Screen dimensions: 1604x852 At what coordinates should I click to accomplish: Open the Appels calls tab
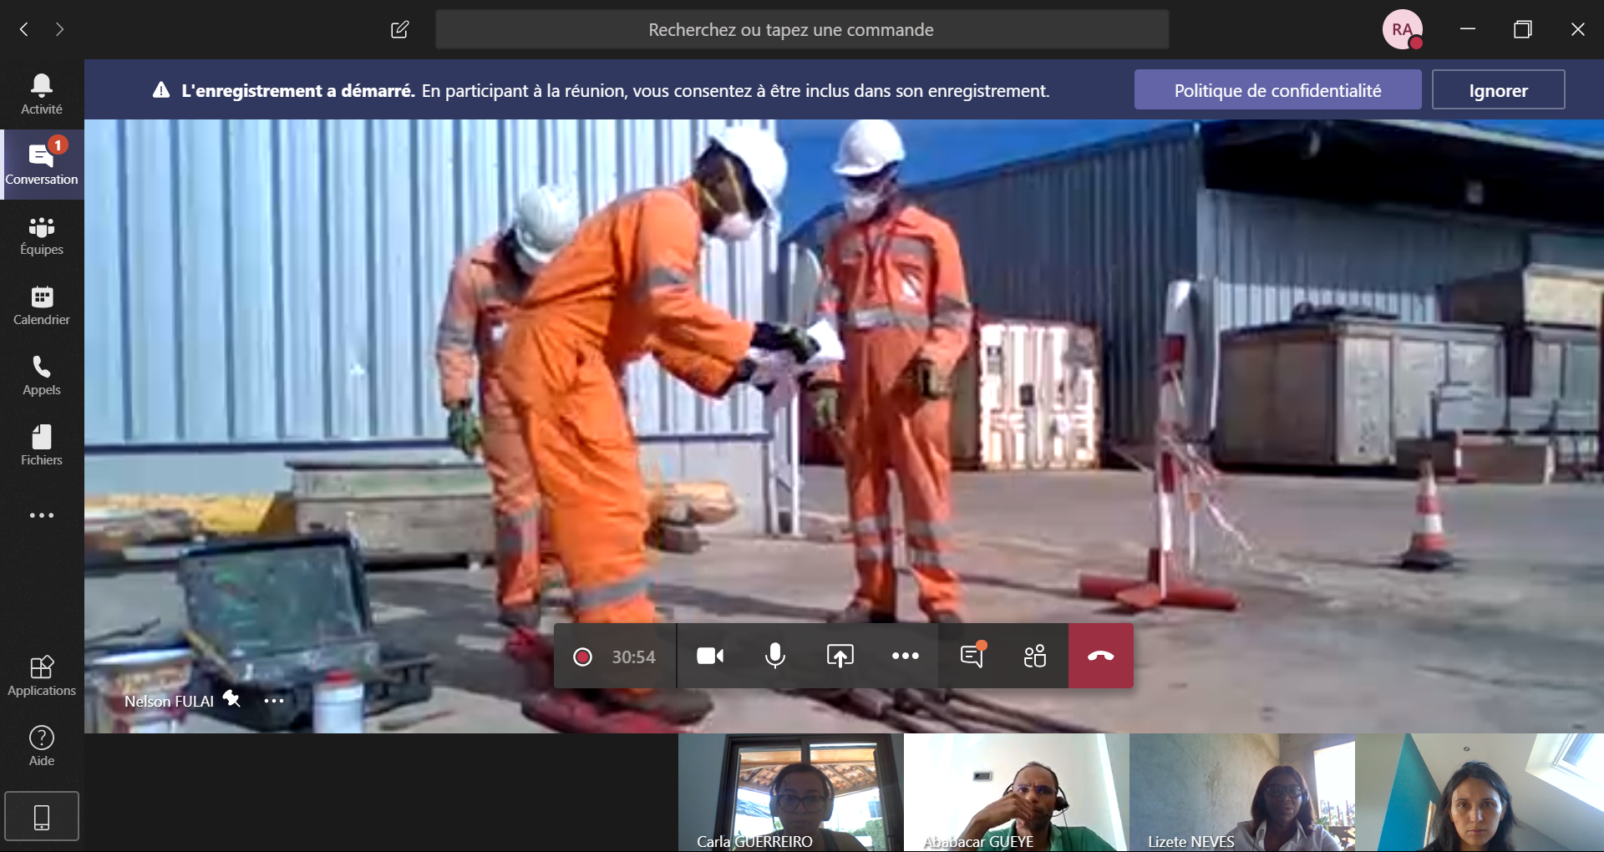click(x=42, y=375)
